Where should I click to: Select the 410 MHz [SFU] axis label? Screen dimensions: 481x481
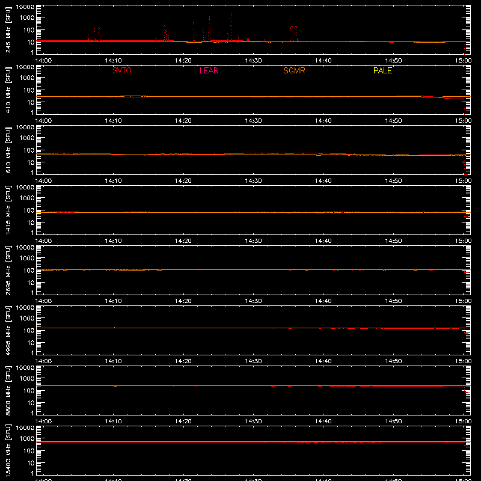[x=8, y=90]
